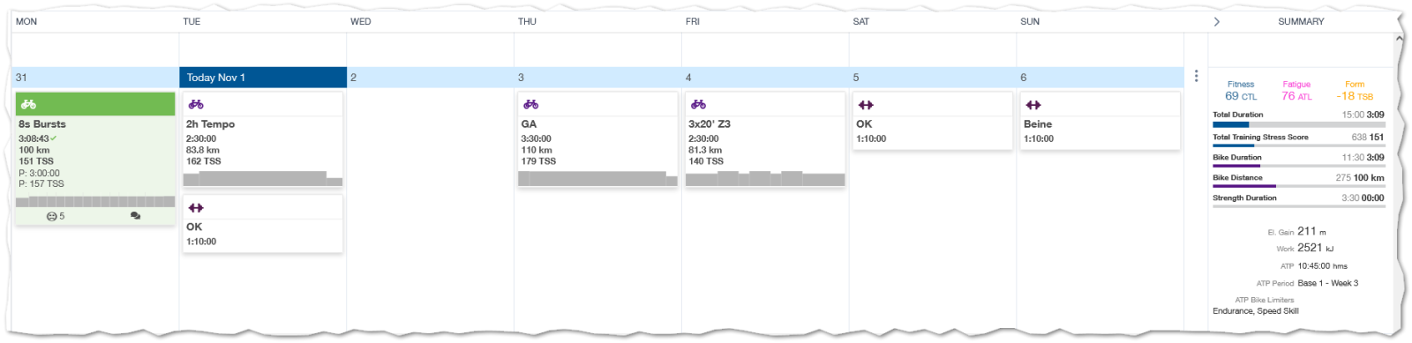Image resolution: width=1412 pixels, height=343 pixels.
Task: Click the Total Duration progress bar
Action: [x=1298, y=124]
